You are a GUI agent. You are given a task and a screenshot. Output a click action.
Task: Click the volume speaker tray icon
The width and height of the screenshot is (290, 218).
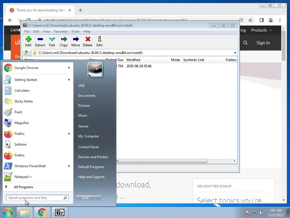pyautogui.click(x=261, y=213)
